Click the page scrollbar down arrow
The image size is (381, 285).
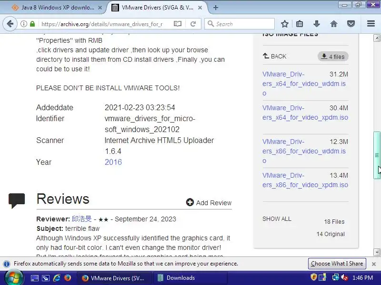(377, 252)
